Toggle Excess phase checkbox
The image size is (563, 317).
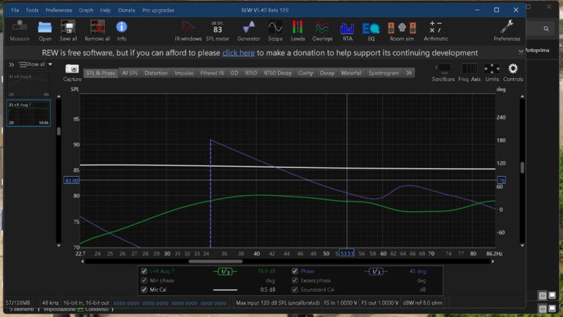pyautogui.click(x=295, y=280)
